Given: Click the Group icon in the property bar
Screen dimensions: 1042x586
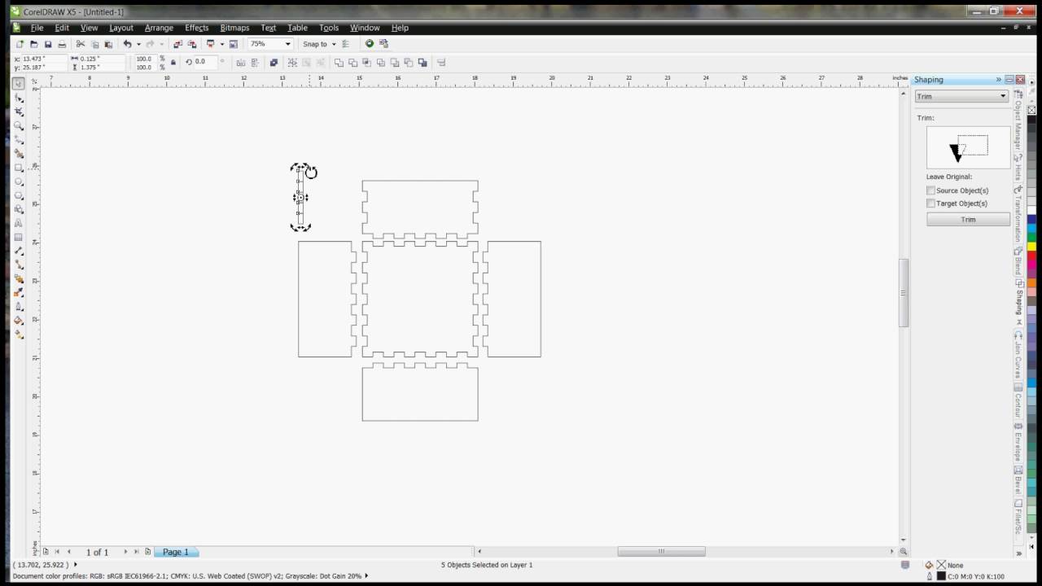Looking at the screenshot, I should (293, 63).
